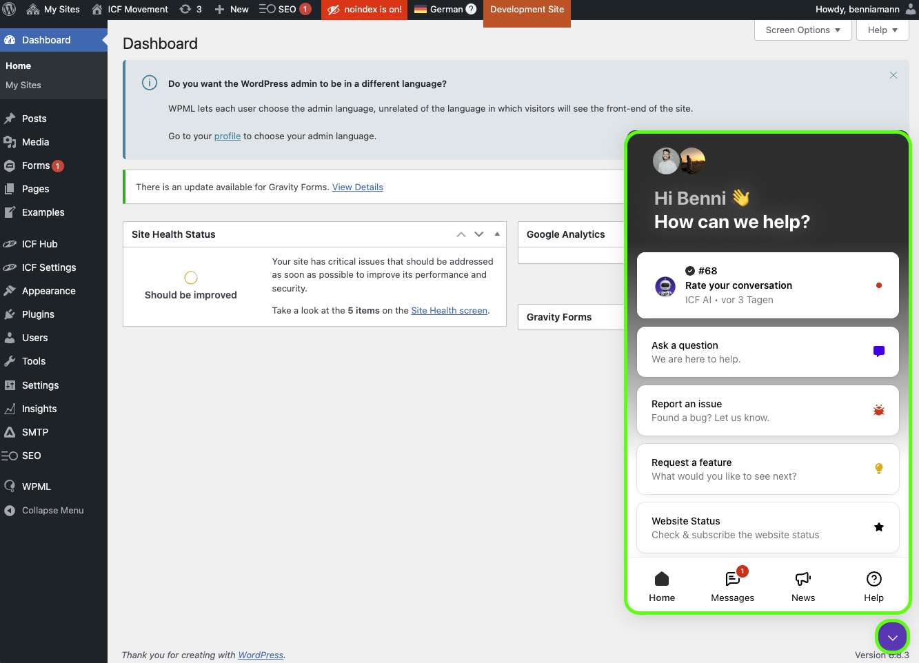Click the help question mark next to German

pyautogui.click(x=472, y=10)
